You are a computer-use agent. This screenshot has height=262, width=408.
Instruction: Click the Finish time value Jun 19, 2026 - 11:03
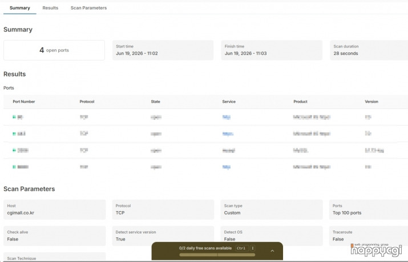click(245, 53)
